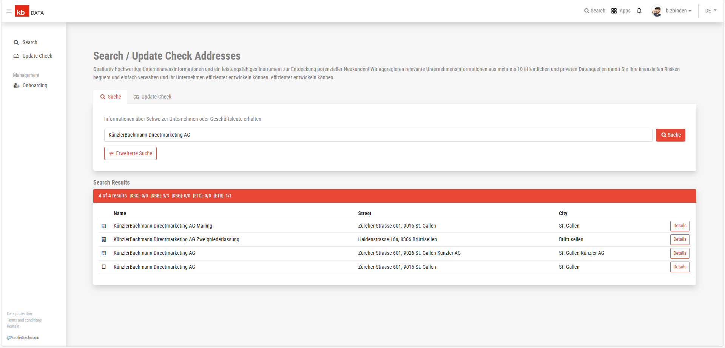Screen dimensions: 725x348
Task: Open Details for the last result row
Action: tap(680, 267)
